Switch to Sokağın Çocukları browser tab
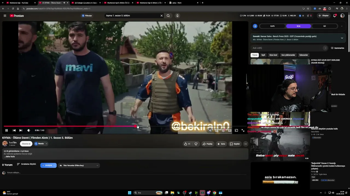The width and height of the screenshot is (350, 196). tap(86, 3)
